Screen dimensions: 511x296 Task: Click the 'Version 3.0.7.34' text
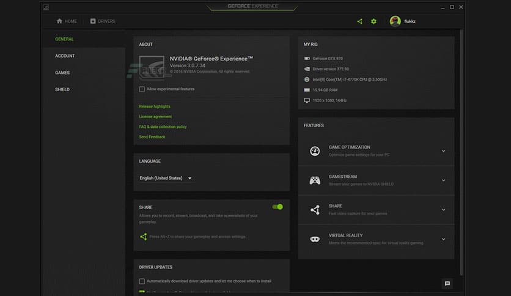pos(188,65)
